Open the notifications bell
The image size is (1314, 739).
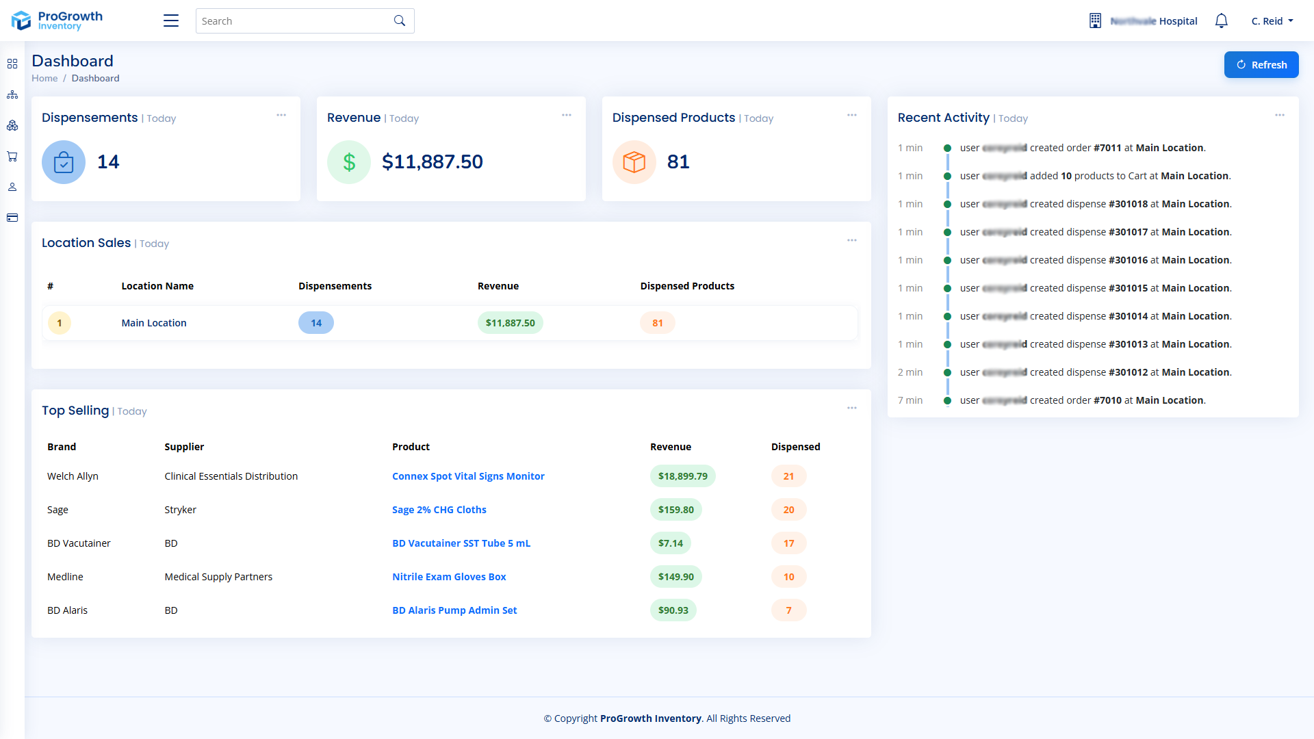[1222, 21]
